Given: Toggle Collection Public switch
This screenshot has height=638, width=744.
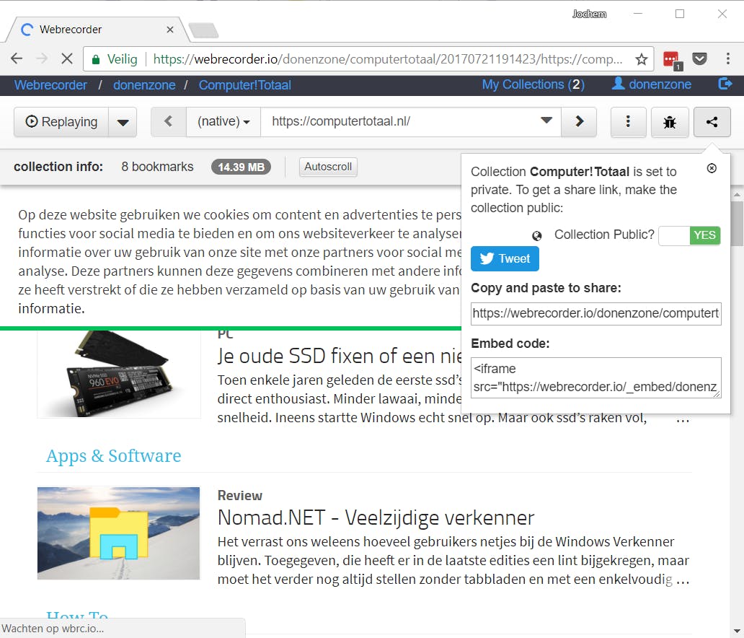Looking at the screenshot, I should click(689, 235).
